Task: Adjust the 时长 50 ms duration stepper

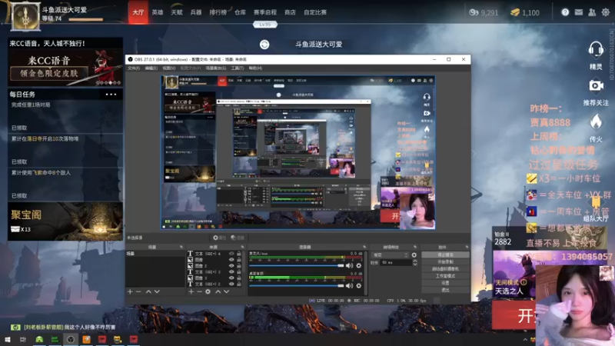Action: coord(415,262)
